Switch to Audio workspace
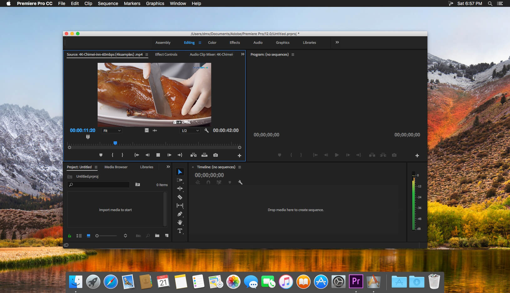 point(258,43)
